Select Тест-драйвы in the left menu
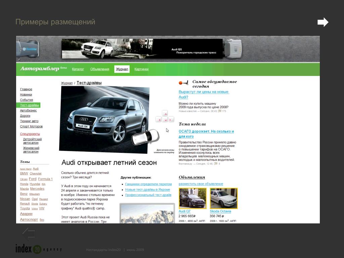 point(28,105)
